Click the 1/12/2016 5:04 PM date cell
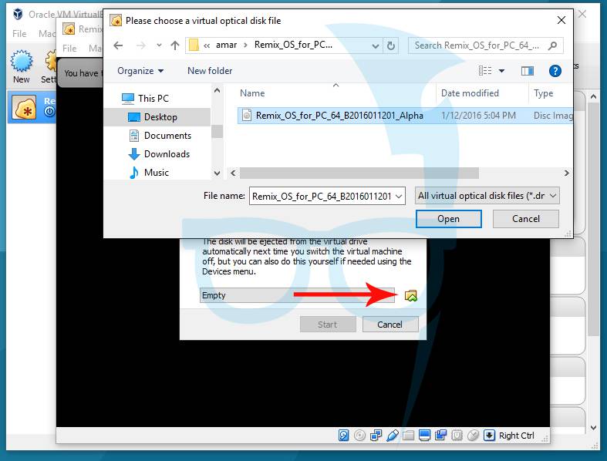 point(478,116)
